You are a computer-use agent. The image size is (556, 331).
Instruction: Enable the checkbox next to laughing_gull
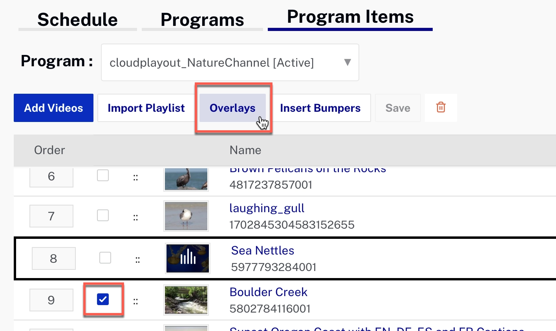(103, 215)
